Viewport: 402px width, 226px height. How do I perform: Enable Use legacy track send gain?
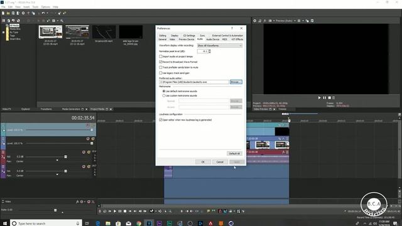(161, 73)
